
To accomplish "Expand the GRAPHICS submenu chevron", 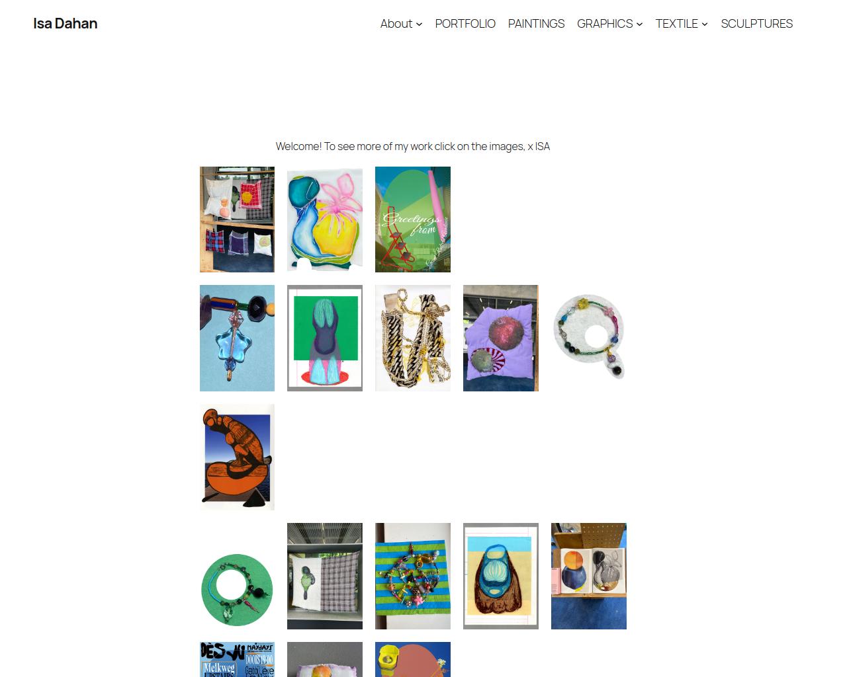I will pyautogui.click(x=640, y=24).
